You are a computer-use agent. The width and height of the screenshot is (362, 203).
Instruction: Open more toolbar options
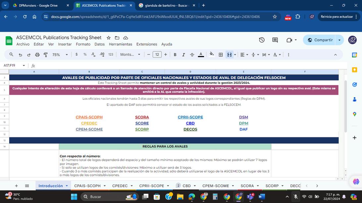tap(288, 54)
